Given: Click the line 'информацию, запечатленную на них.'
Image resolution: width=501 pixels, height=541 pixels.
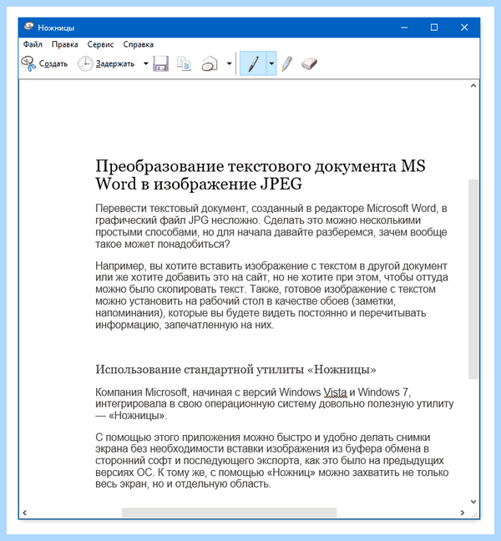Looking at the screenshot, I should tap(185, 325).
